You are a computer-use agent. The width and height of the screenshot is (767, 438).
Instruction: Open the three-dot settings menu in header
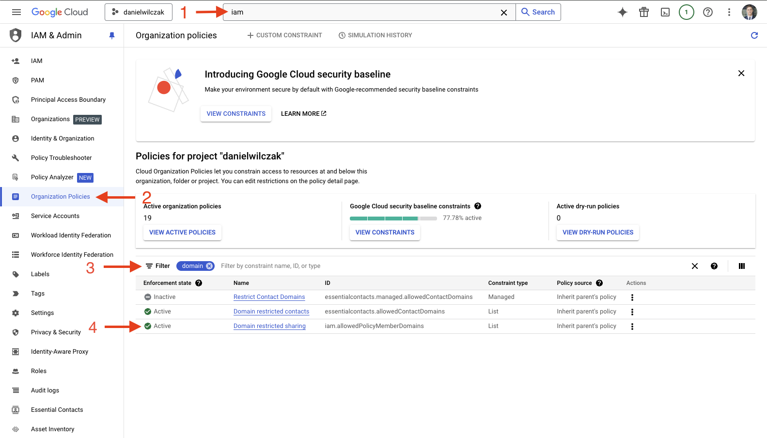point(729,12)
